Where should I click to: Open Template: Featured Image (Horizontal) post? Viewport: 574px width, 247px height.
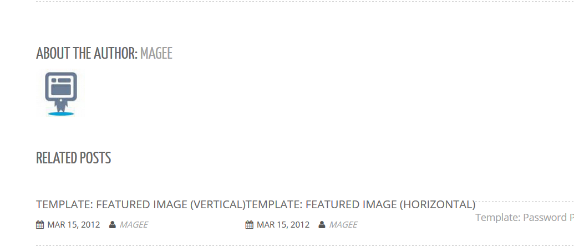360,204
